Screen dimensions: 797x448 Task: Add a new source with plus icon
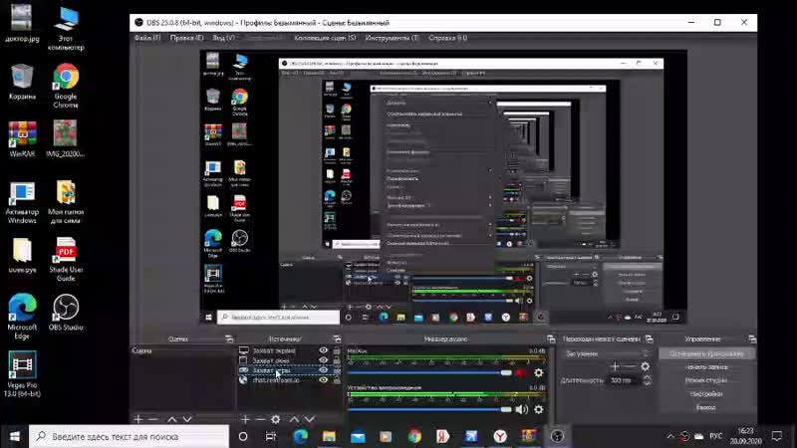pyautogui.click(x=245, y=419)
